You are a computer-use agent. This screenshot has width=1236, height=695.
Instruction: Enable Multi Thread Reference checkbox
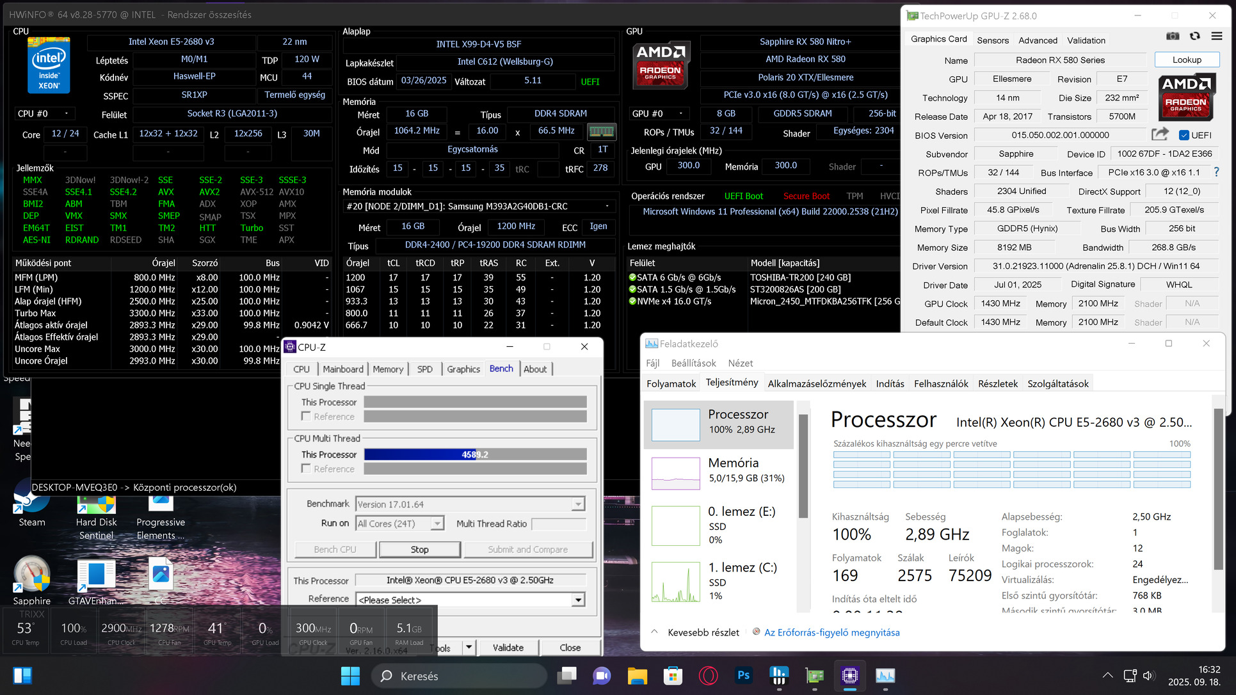[306, 468]
